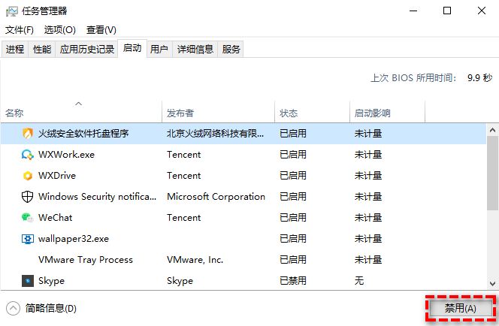Click the WXWork.exe app icon
499x326 pixels.
(x=28, y=155)
